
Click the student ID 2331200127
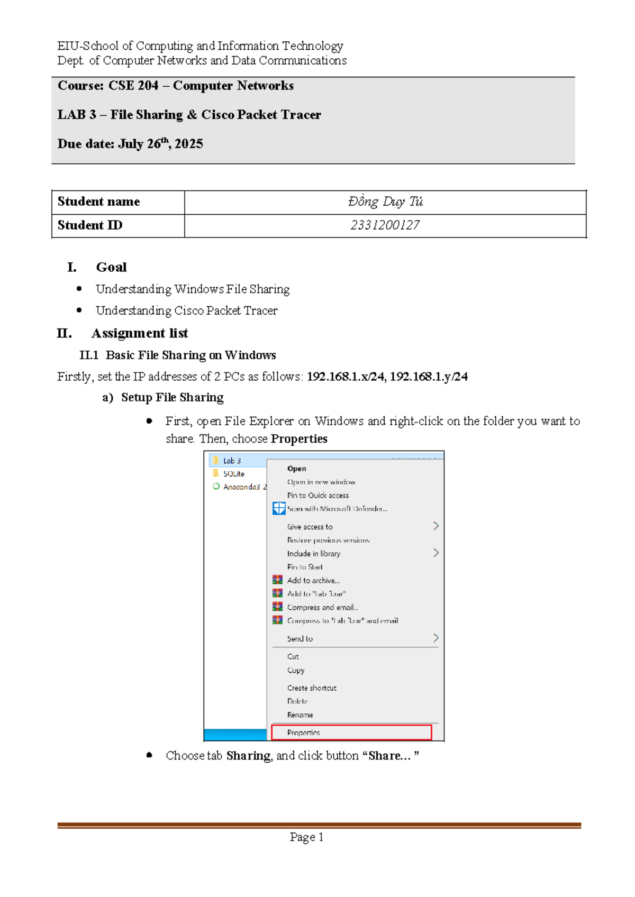385,225
